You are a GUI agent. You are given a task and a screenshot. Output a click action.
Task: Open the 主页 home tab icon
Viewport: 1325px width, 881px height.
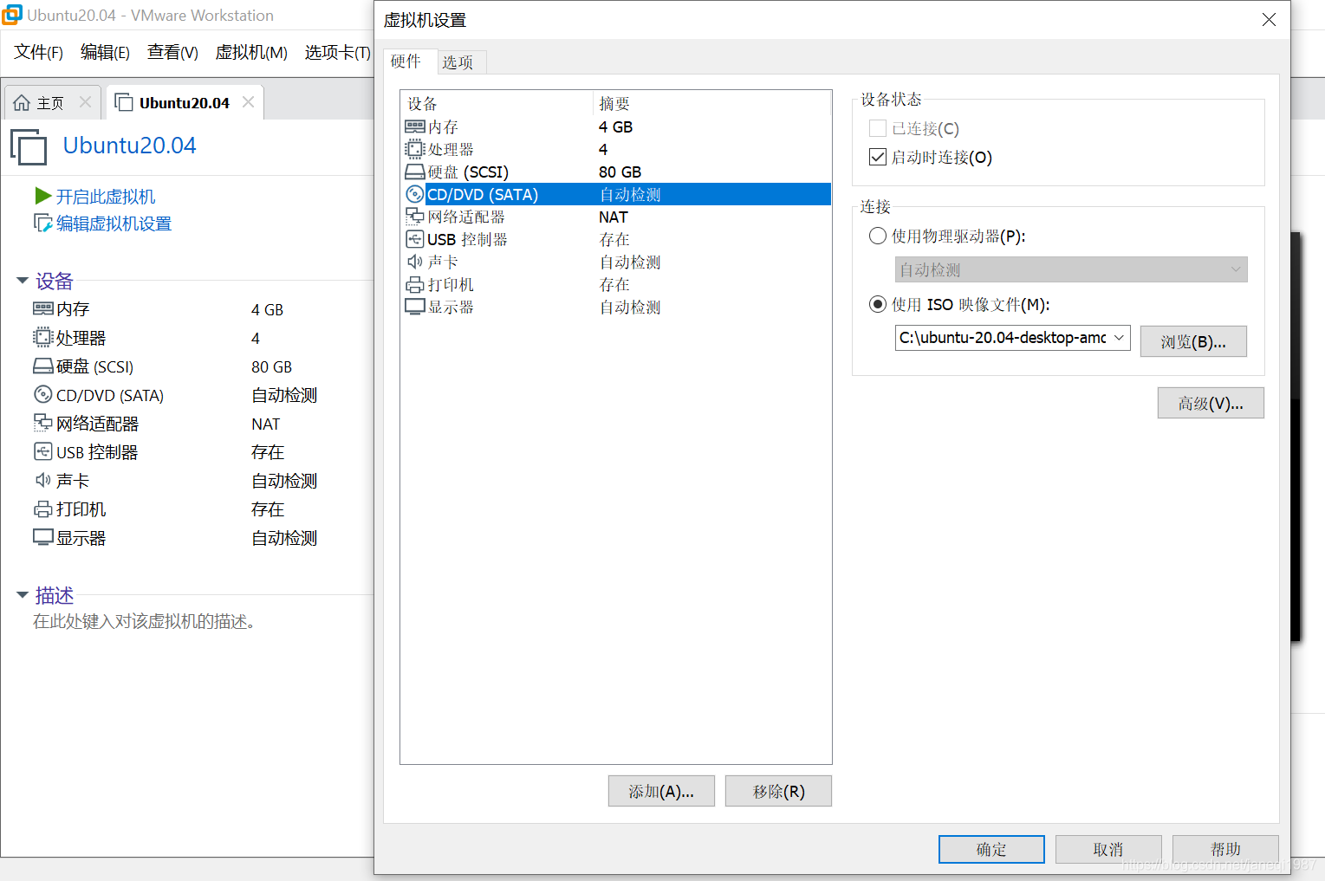pos(22,101)
